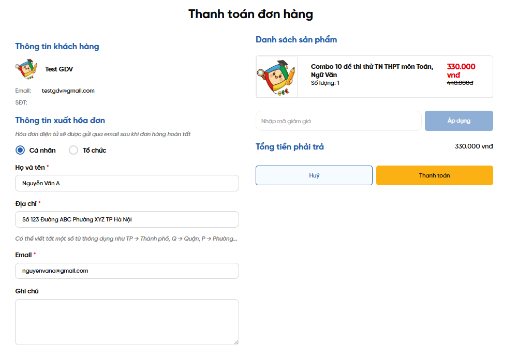Viewport: 518px width, 357px height.
Task: Select the Tổ chức radio option
Action: (x=73, y=150)
